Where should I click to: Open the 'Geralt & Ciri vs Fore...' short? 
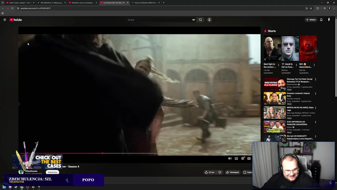(290, 49)
